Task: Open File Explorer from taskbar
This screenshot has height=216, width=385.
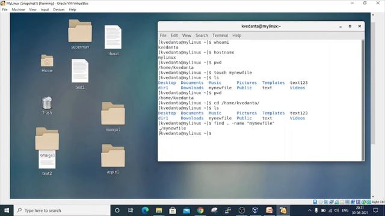Action: click(159, 211)
